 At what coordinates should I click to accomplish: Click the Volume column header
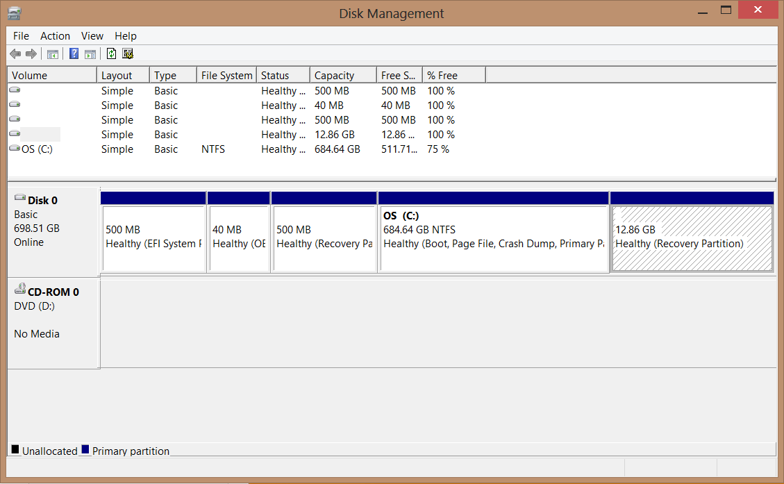(x=30, y=76)
